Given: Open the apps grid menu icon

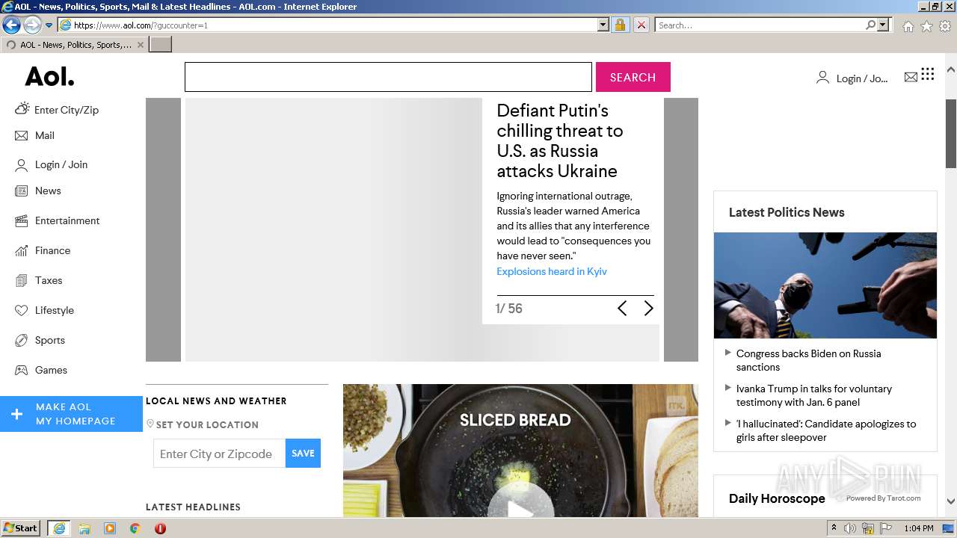Looking at the screenshot, I should pos(928,73).
